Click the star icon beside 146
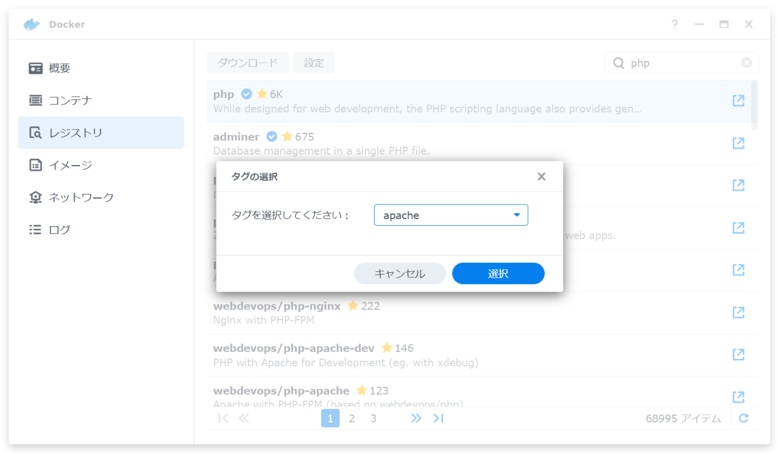779x453 pixels. pyautogui.click(x=387, y=347)
